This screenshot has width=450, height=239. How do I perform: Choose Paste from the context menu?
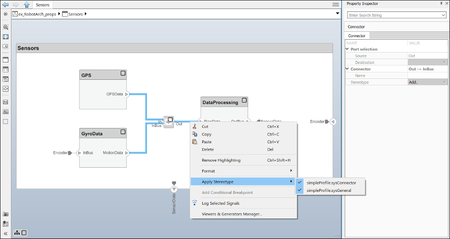244,142
